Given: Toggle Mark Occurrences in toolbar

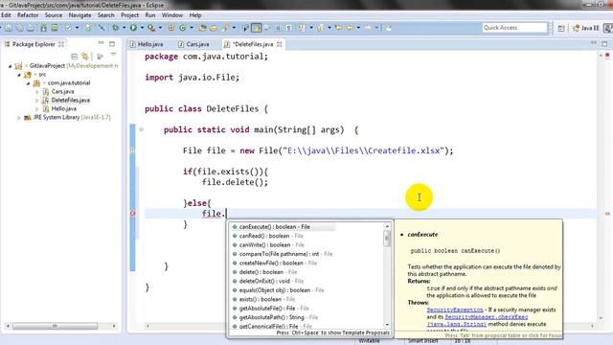Looking at the screenshot, I should tap(256, 28).
